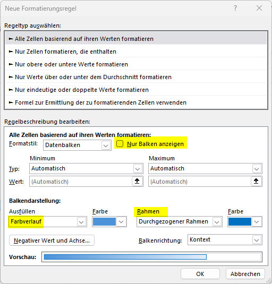This screenshot has height=284, width=272.
Task: Select rule 'Nur eindeutige oder doppelte Werte formatieren'
Action: 136,90
